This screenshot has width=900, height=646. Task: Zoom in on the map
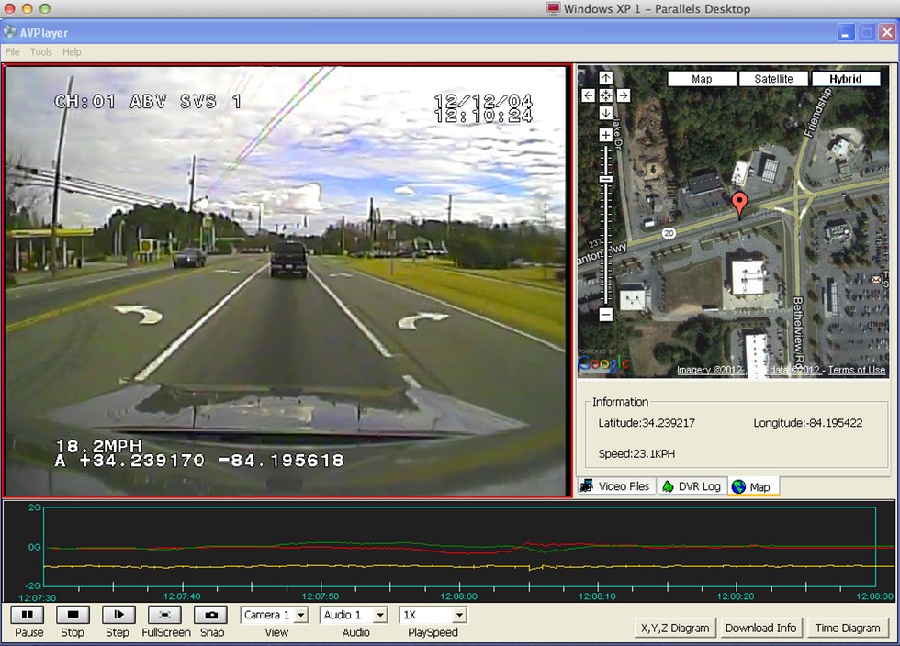[606, 136]
